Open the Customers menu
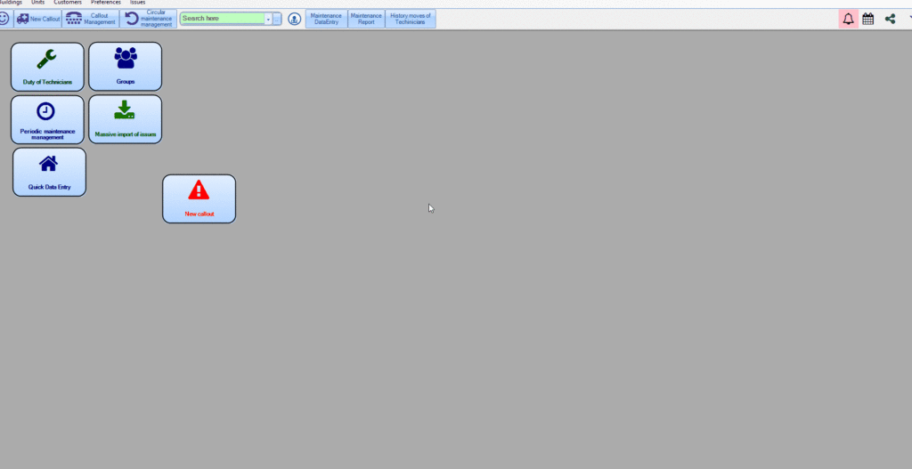Screen dimensions: 912x469 [68, 3]
